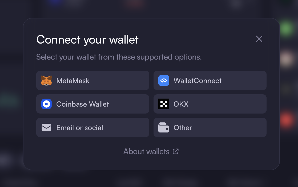Connect using the OKX label

pos(181,104)
